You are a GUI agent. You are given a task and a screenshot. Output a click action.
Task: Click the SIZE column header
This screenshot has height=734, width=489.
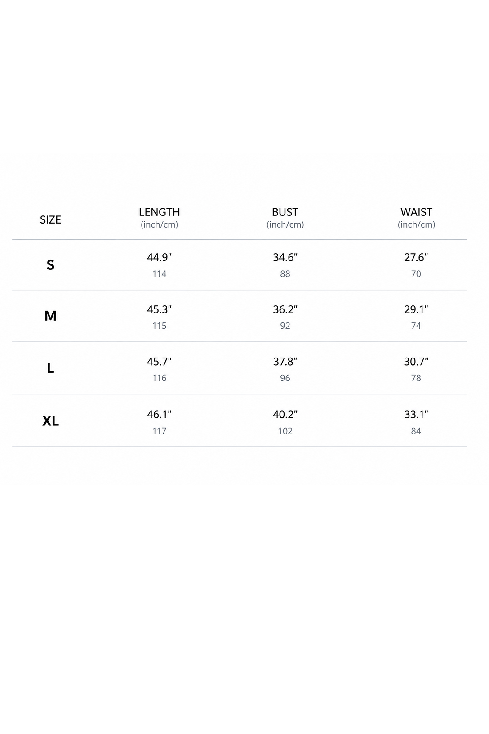[50, 219]
